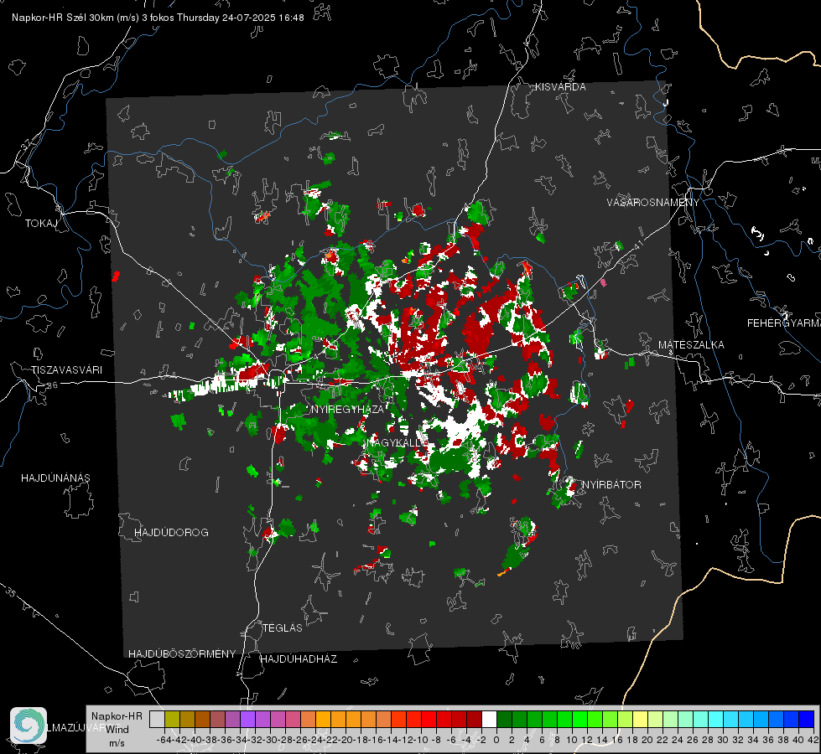Image resolution: width=821 pixels, height=754 pixels.
Task: Click the road number 35 at lower left
Action: click(10, 591)
